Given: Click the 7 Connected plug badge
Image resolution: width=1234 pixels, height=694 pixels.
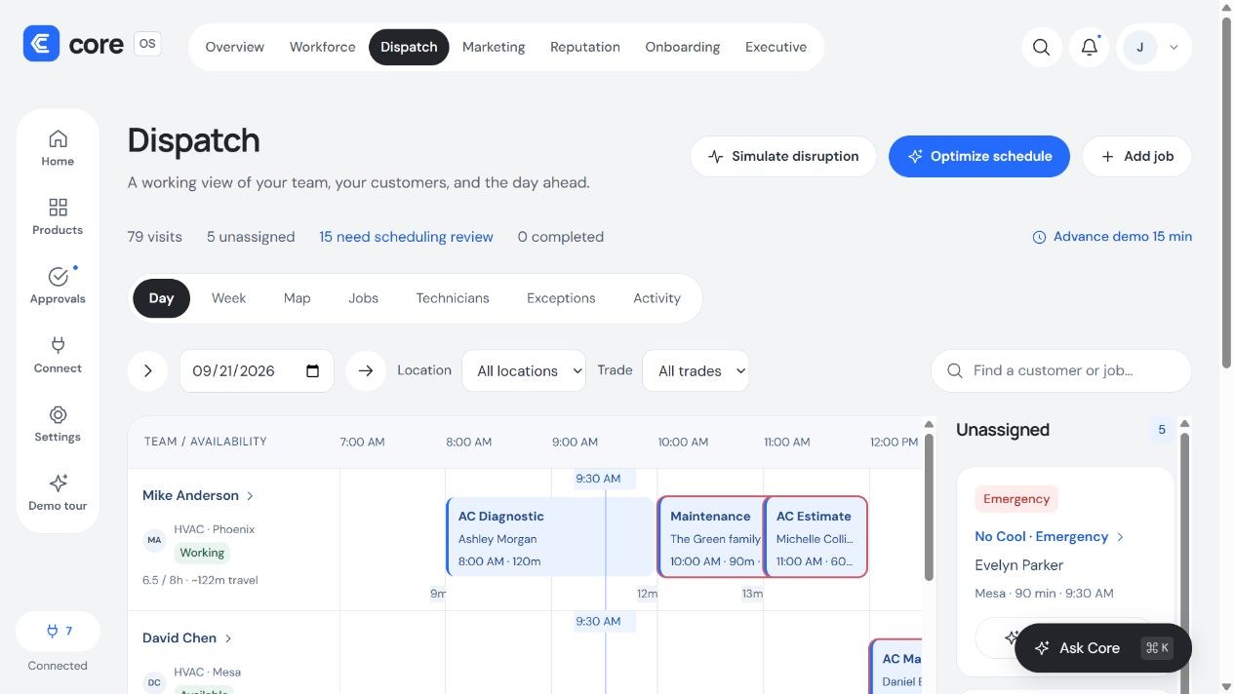Looking at the screenshot, I should [x=58, y=631].
